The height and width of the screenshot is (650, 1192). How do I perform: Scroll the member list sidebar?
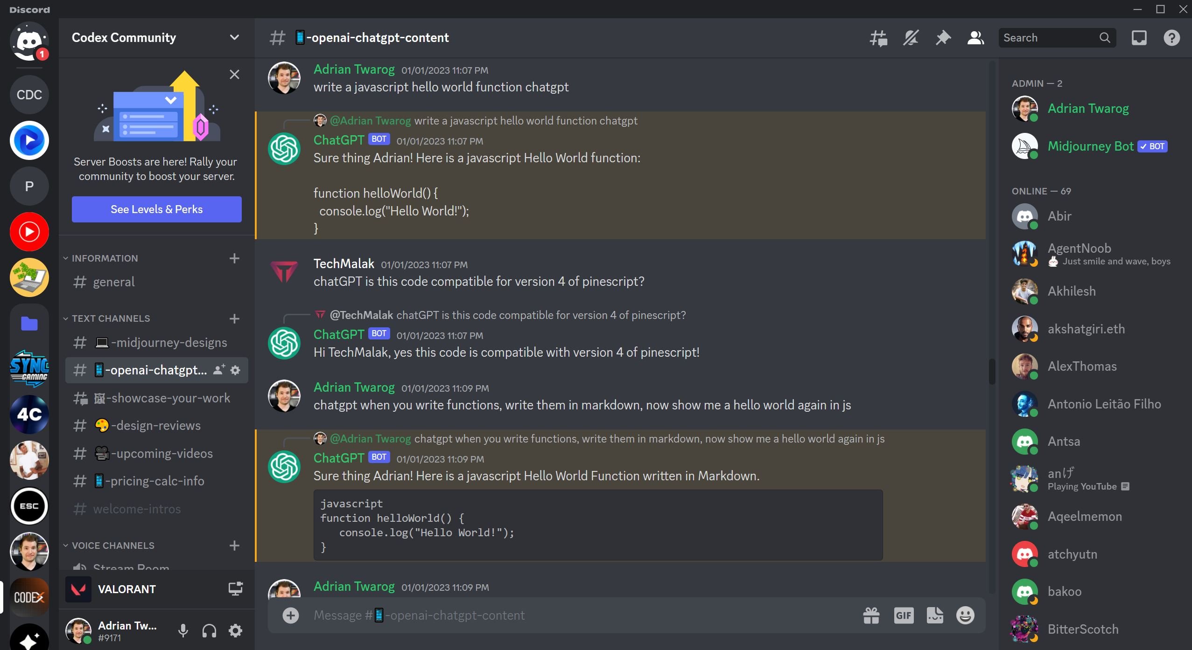tap(1186, 360)
